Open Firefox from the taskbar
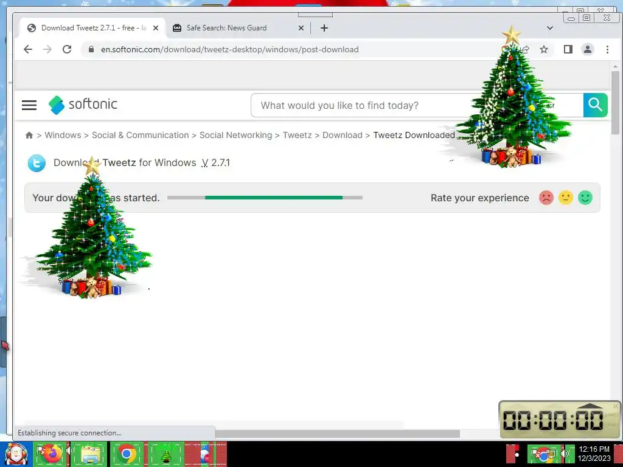This screenshot has height=467, width=623. 52,454
